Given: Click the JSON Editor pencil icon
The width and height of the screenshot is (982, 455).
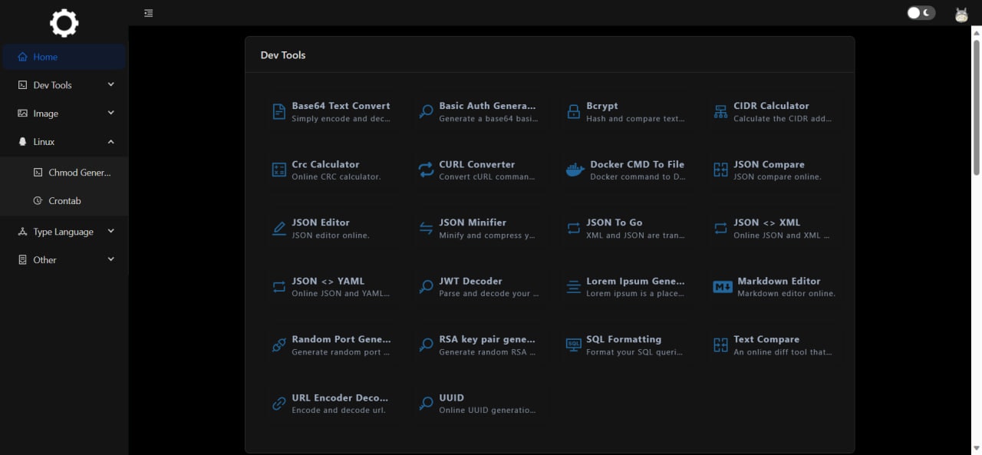Looking at the screenshot, I should tap(278, 228).
